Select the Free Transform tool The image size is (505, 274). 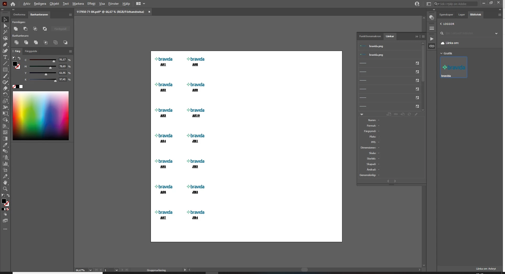pos(5,113)
